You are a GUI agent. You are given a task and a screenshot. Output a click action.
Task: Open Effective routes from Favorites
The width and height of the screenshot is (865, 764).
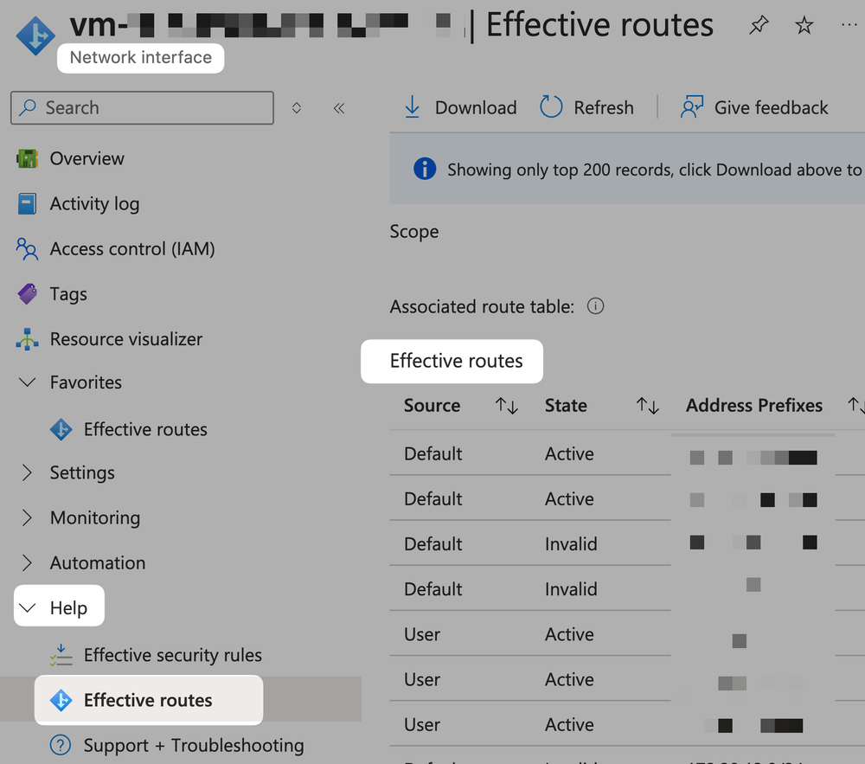(144, 429)
